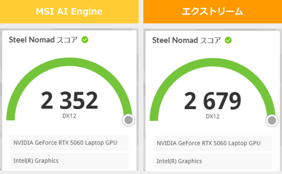The width and height of the screenshot is (282, 174).
Task: Click the 2 352 score value
Action: pyautogui.click(x=69, y=101)
